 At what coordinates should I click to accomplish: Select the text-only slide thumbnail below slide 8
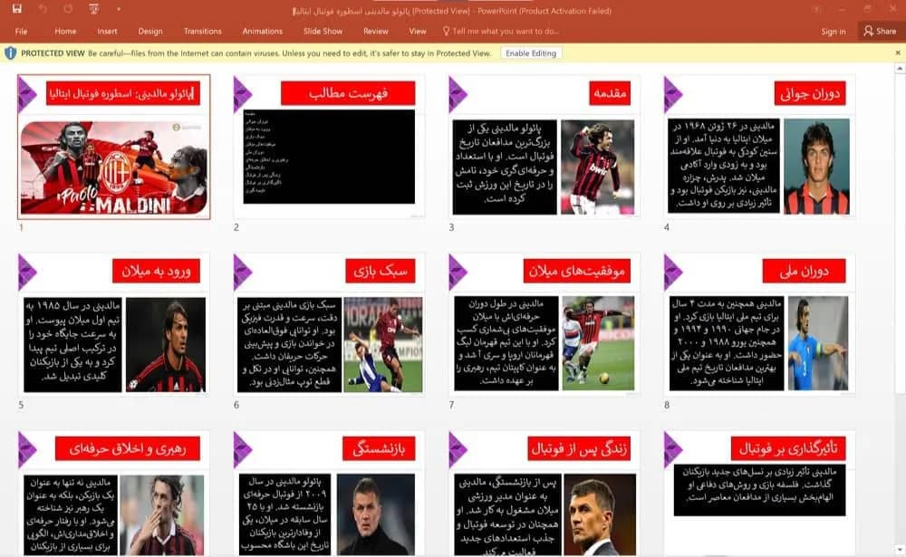pos(759,494)
